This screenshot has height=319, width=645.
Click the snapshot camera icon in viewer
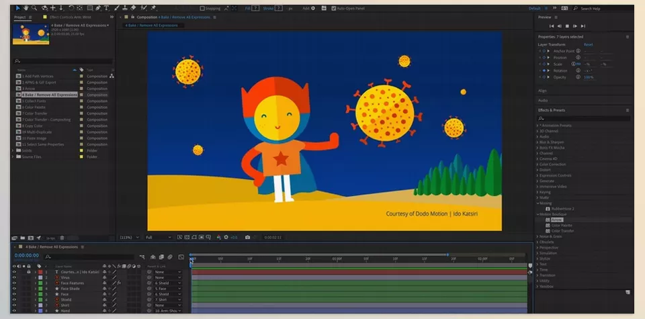(x=247, y=237)
